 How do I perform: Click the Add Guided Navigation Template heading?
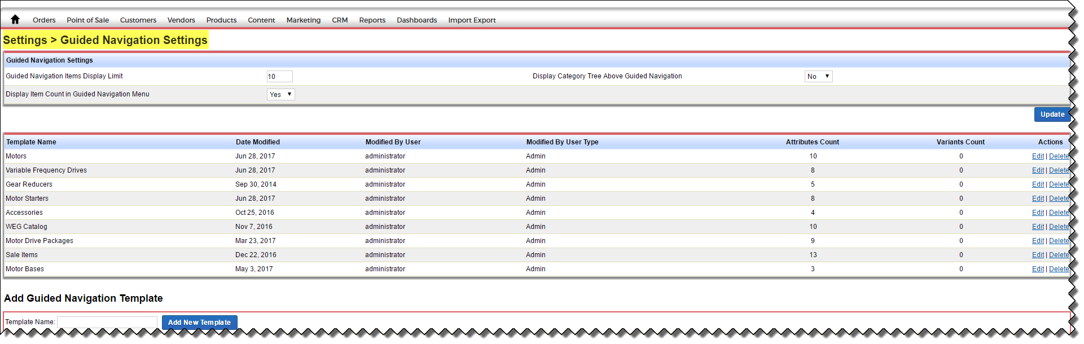pyautogui.click(x=84, y=298)
